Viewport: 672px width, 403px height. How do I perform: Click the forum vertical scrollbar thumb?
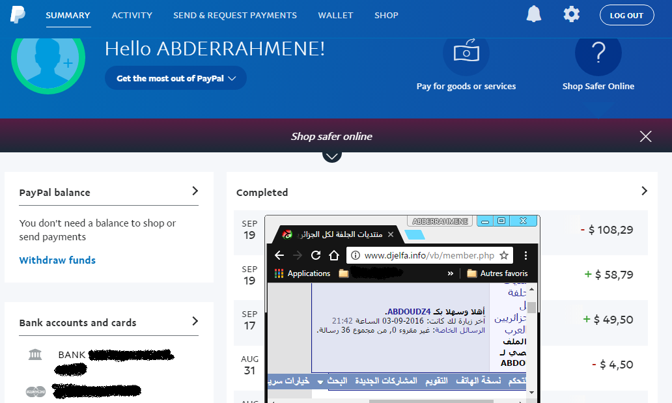click(x=531, y=307)
